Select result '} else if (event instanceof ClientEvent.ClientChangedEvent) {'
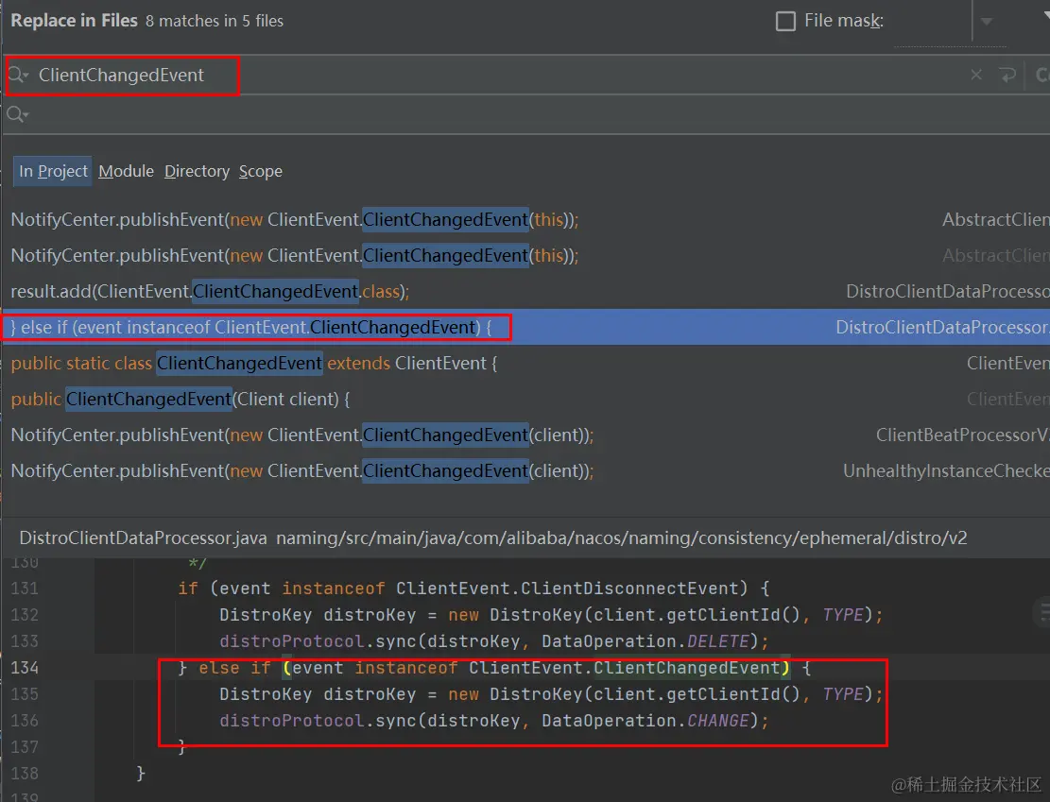This screenshot has width=1050, height=802. point(526,328)
